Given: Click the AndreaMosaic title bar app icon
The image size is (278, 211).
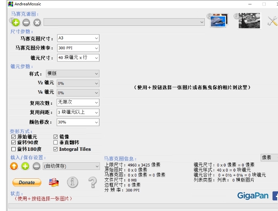Looking at the screenshot, I should 11,4.
